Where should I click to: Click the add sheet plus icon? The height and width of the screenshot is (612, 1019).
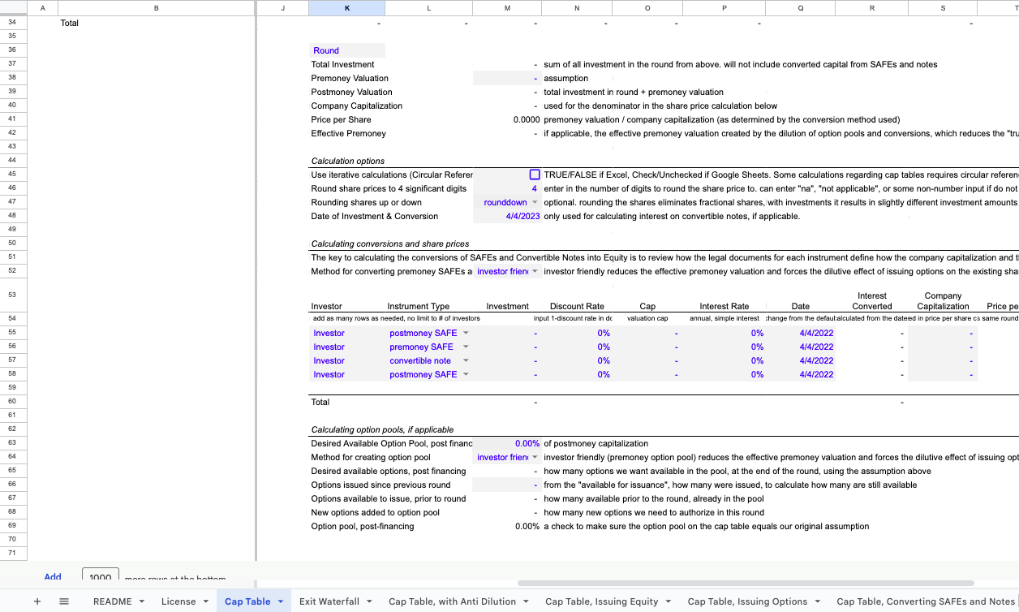(37, 601)
